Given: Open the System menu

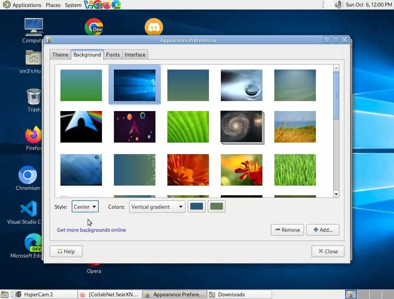Looking at the screenshot, I should coord(73,5).
